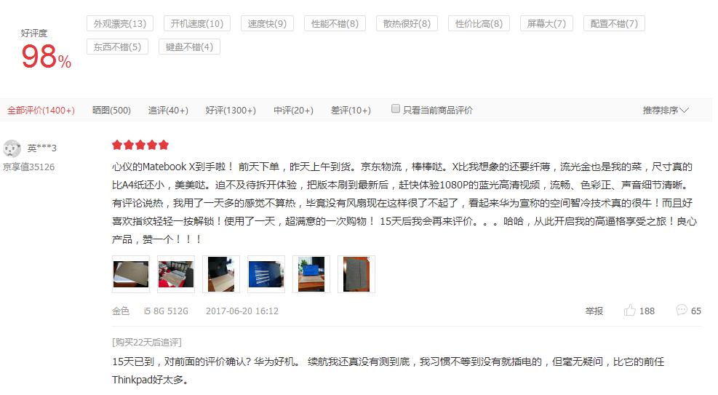718x395 pixels.
Task: Select the 外观漂亮(13) review tag
Action: pos(120,23)
